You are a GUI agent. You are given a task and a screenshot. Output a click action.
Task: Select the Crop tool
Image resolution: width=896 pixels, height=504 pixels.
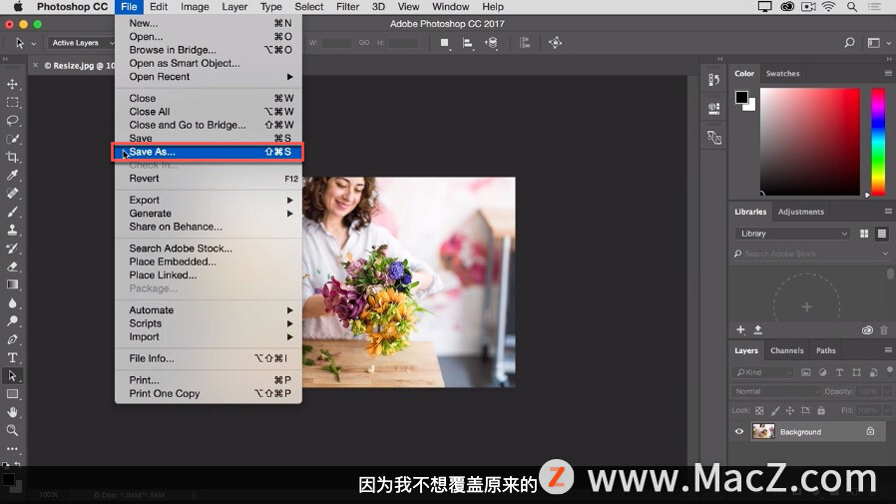click(13, 157)
